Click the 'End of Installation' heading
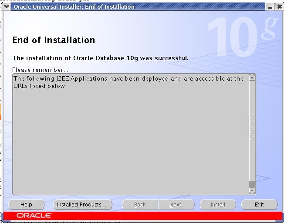 tap(54, 40)
